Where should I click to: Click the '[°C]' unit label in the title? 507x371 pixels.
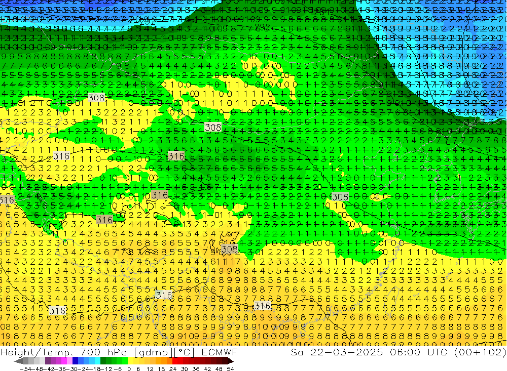(x=185, y=352)
